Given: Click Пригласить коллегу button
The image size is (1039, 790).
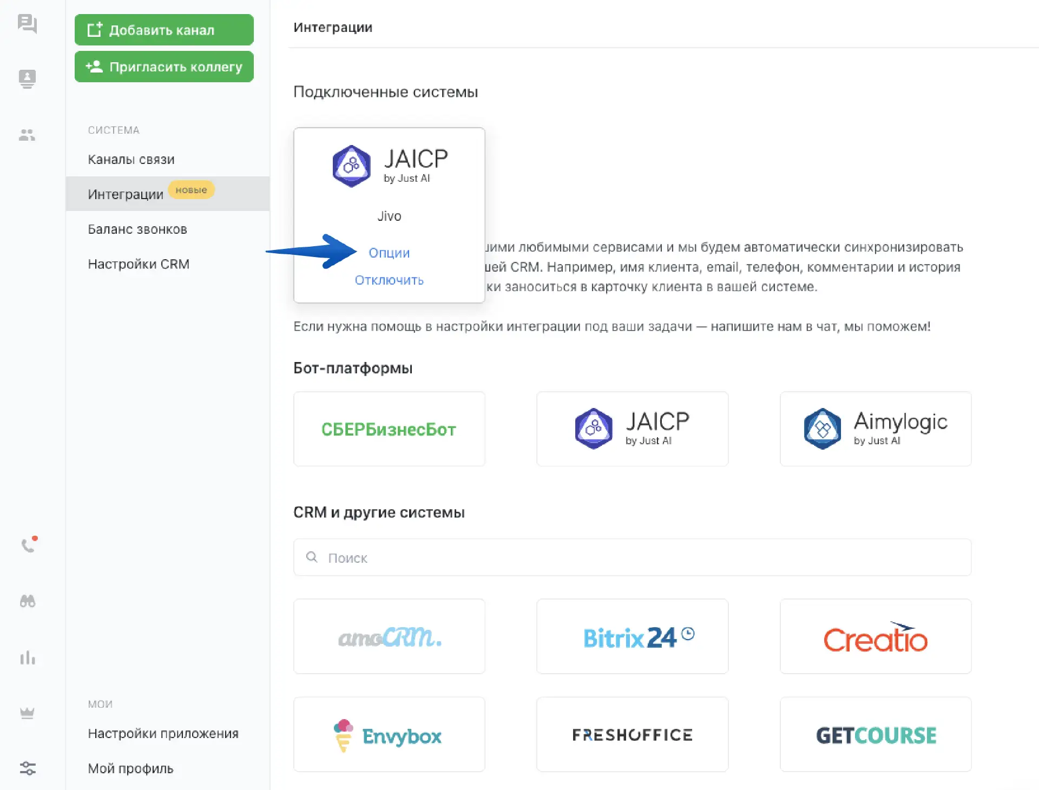Looking at the screenshot, I should 164,67.
